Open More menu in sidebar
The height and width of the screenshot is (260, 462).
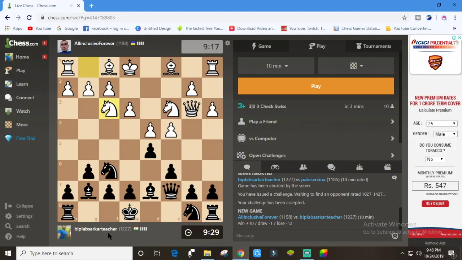point(22,125)
